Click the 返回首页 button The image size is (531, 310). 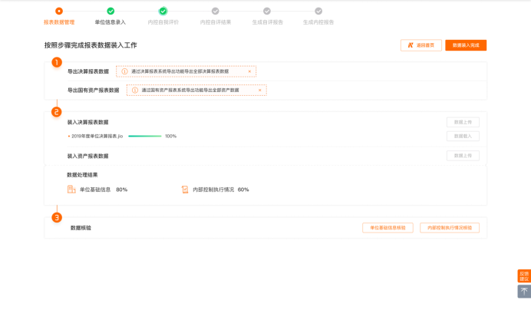[421, 45]
